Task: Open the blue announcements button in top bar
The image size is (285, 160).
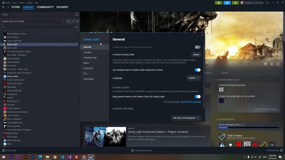Action: tap(227, 3)
